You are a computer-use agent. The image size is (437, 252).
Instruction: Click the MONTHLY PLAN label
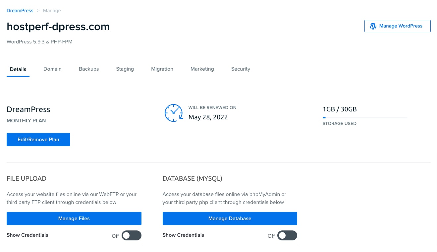26,121
